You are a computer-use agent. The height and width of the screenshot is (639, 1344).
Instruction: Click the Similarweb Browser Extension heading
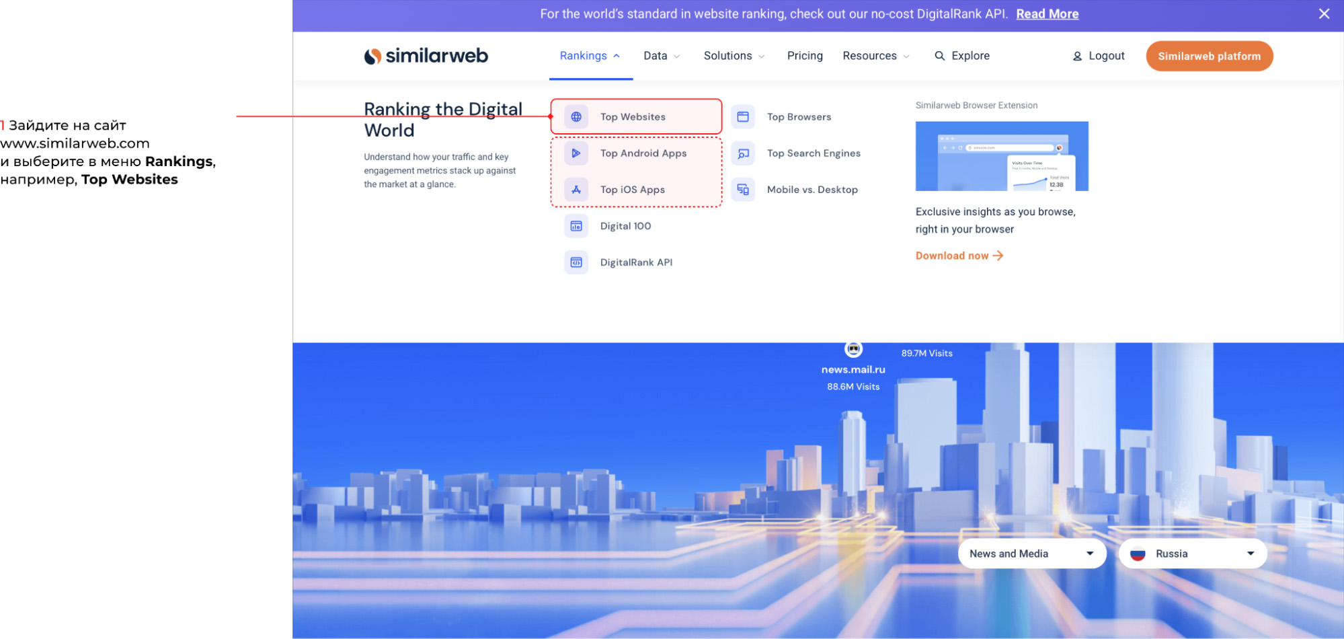pyautogui.click(x=976, y=106)
